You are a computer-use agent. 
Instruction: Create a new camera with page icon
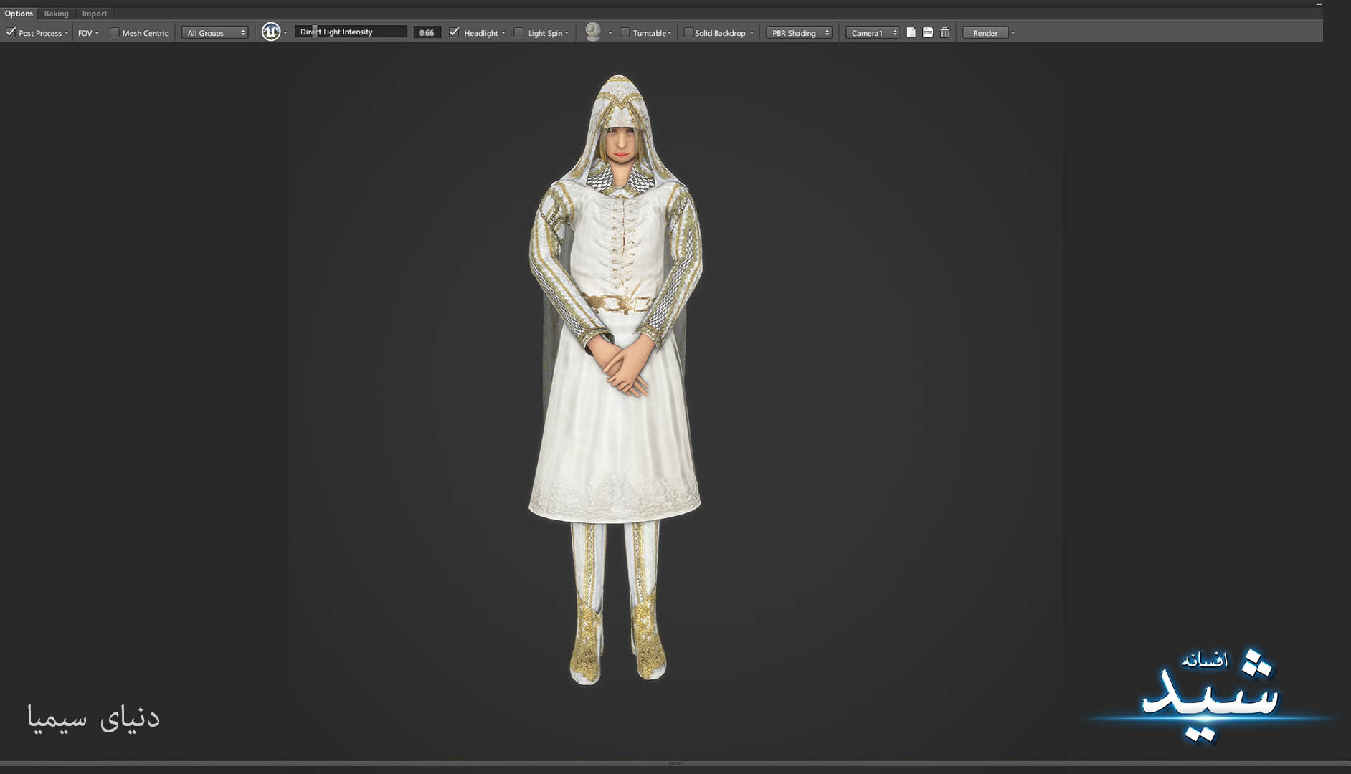click(911, 33)
